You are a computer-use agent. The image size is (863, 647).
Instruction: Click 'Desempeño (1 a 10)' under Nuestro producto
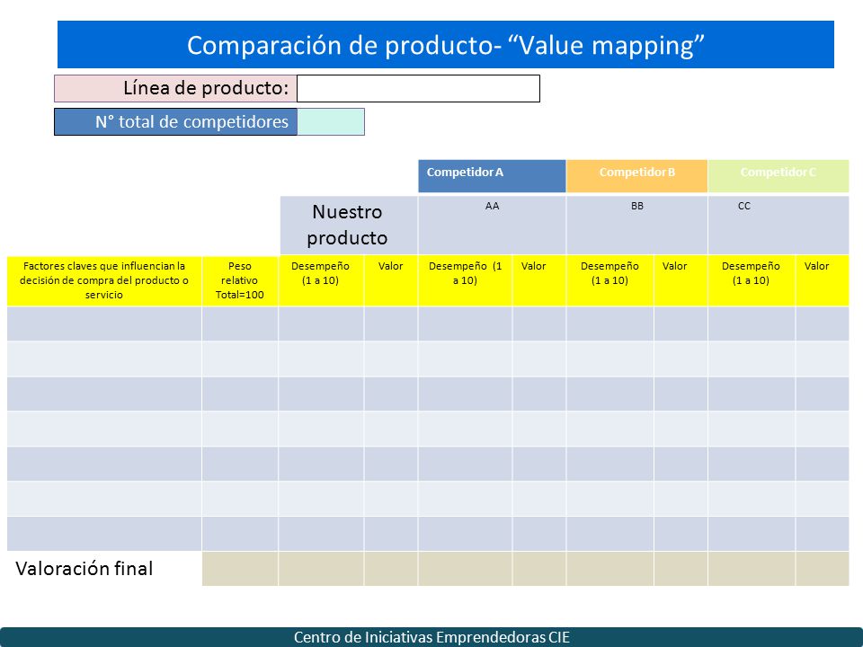coord(321,280)
